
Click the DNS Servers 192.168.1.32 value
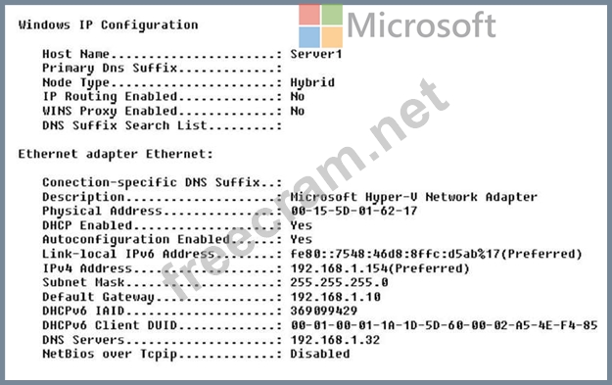click(x=335, y=340)
